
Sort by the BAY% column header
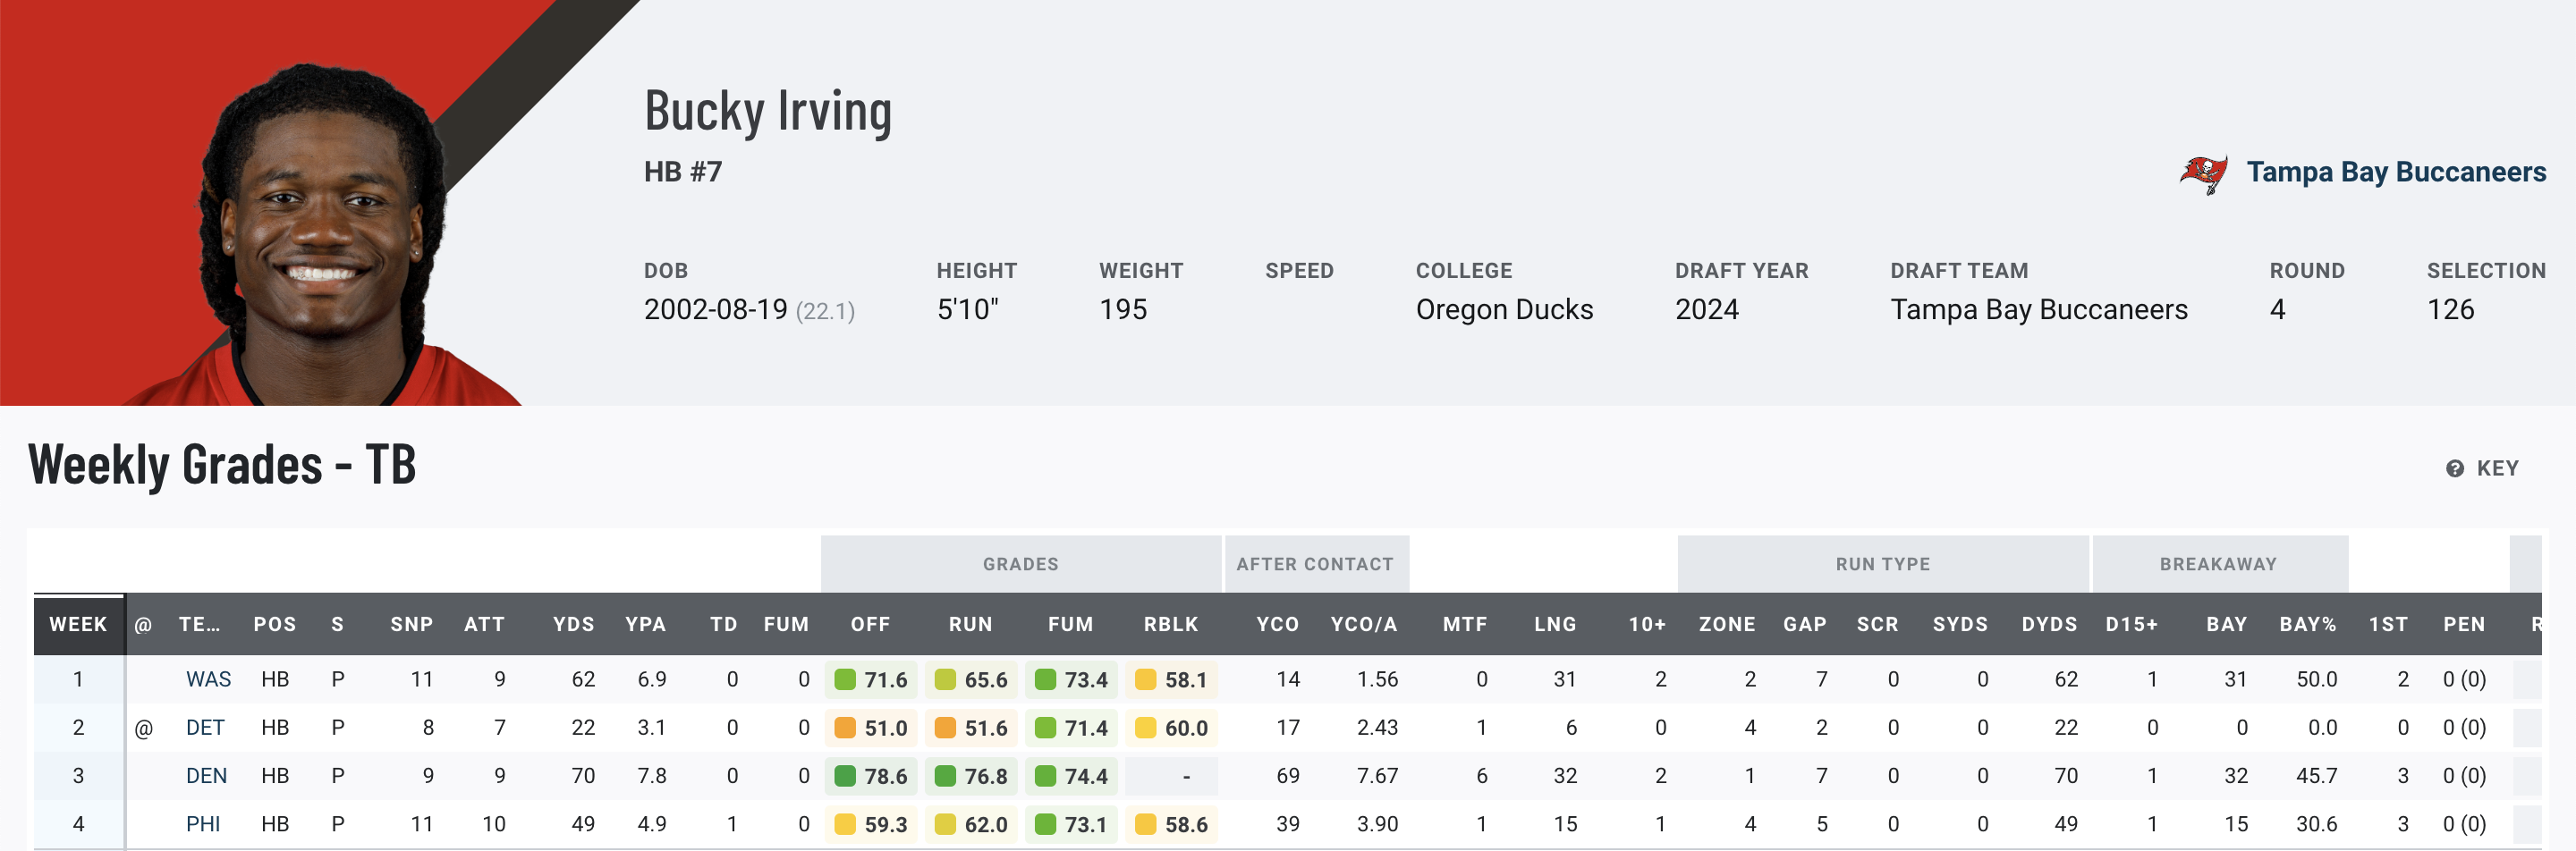(2307, 624)
